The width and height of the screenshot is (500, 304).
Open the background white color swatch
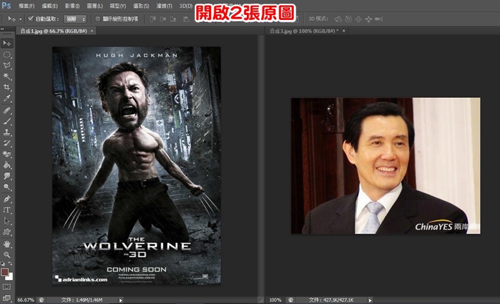pos(11,278)
